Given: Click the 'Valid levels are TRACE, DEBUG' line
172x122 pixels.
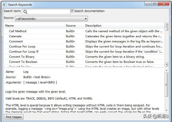Looking at the screenshot, I should (x=49, y=98).
